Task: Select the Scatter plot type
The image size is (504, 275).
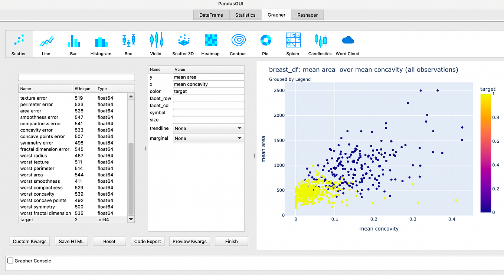Action: [x=19, y=43]
